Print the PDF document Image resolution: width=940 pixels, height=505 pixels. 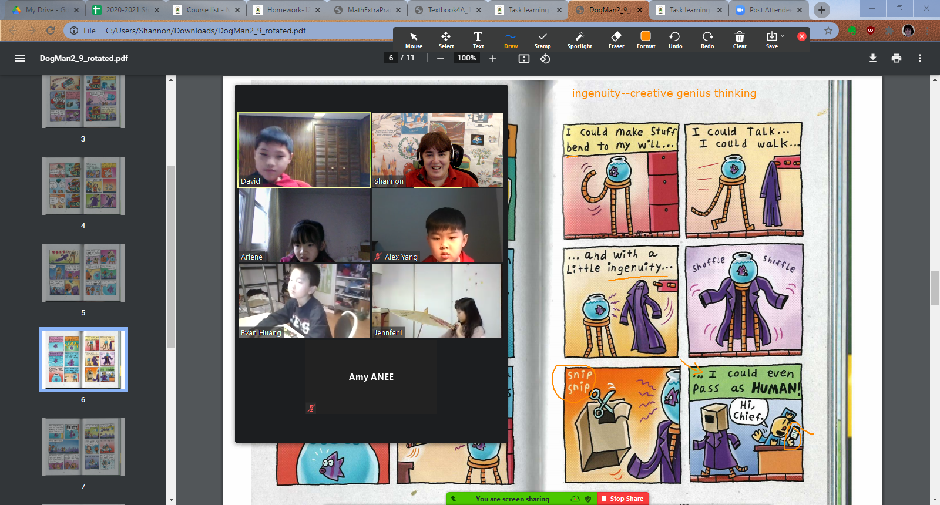tap(897, 58)
